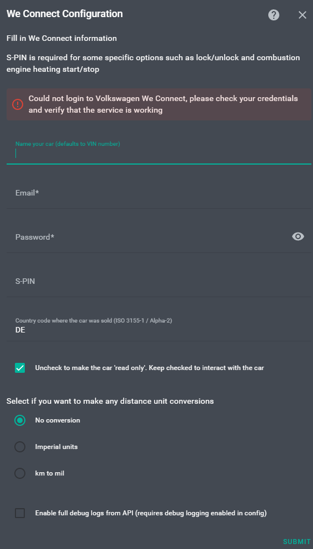Show password using the eye icon
Viewport: 313px width, 549px height.
[298, 237]
